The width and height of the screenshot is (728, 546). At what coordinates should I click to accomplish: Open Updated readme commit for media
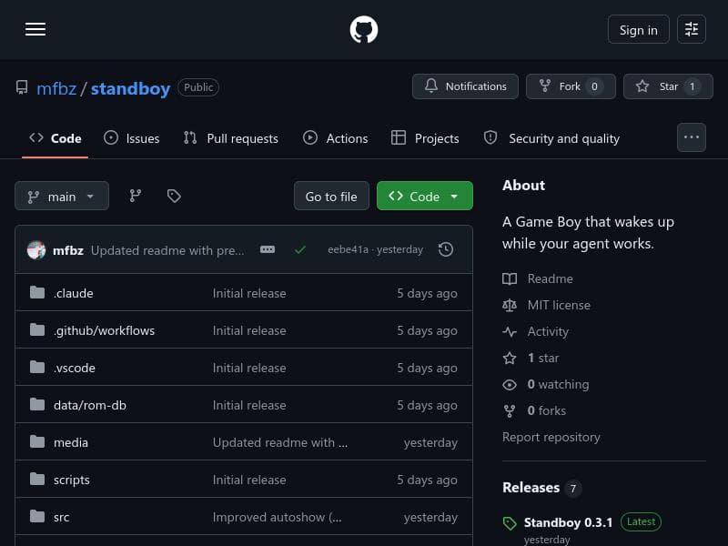point(280,442)
